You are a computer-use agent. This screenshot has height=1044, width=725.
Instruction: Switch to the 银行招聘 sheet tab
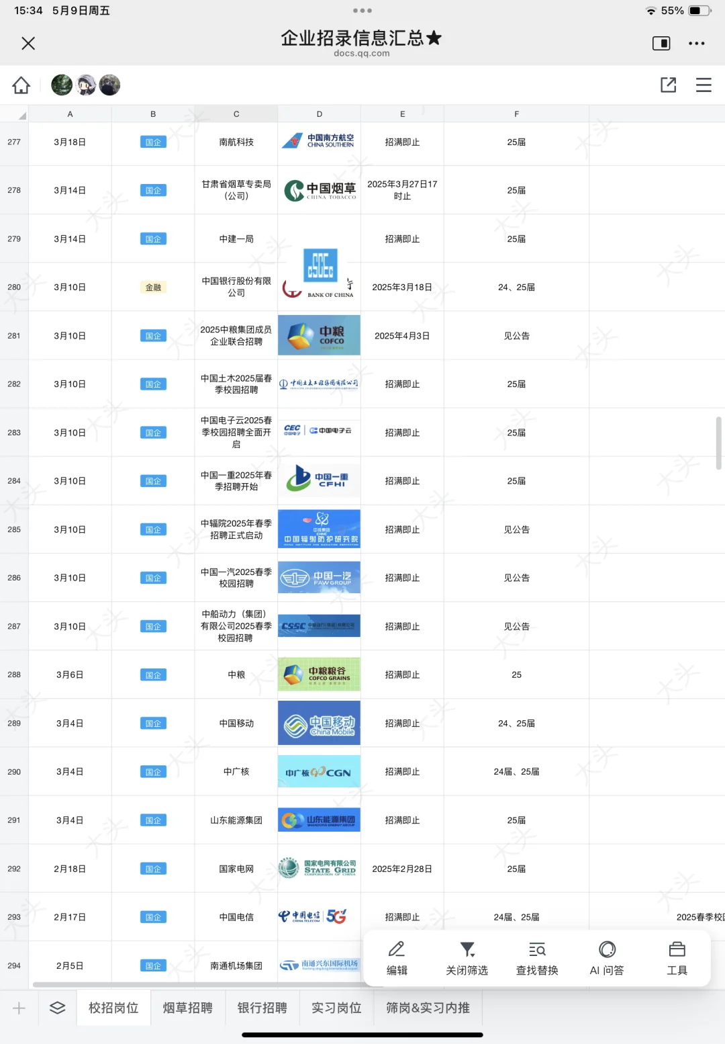(x=262, y=1008)
